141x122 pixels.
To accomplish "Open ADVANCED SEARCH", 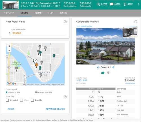I will (55, 109).
